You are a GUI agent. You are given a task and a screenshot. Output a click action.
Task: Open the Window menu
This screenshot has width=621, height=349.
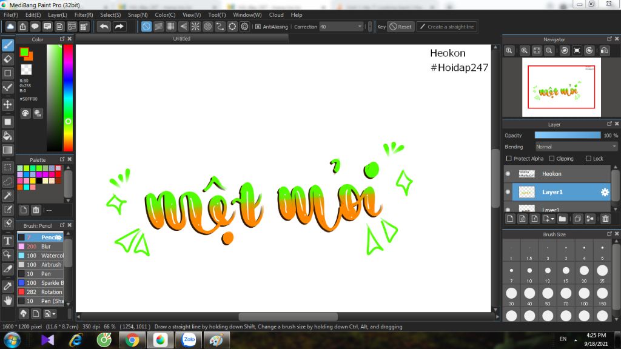point(247,15)
